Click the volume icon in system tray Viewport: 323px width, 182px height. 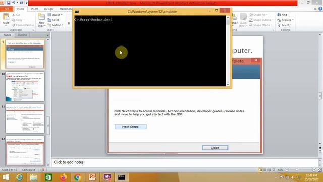coord(293,177)
